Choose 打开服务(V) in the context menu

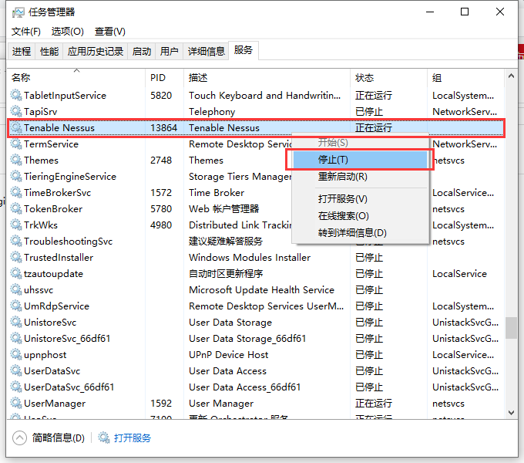click(x=361, y=199)
